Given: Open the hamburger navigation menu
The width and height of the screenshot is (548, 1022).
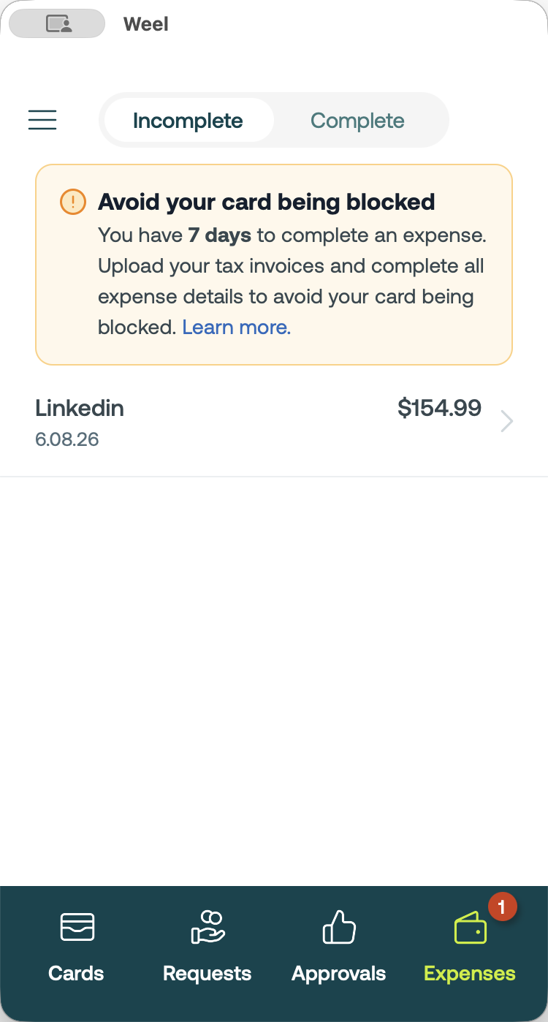Looking at the screenshot, I should (42, 120).
